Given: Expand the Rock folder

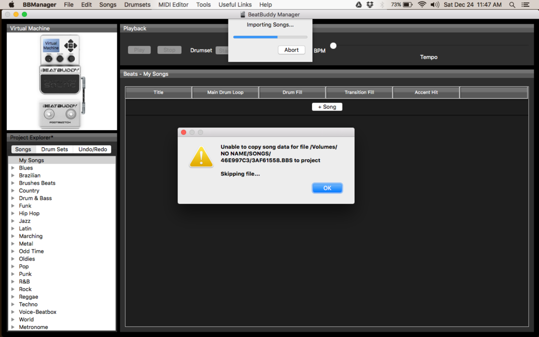Looking at the screenshot, I should tap(13, 289).
